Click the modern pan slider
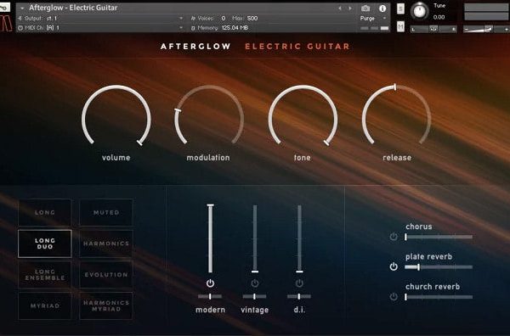This screenshot has width=510, height=336. (x=210, y=296)
